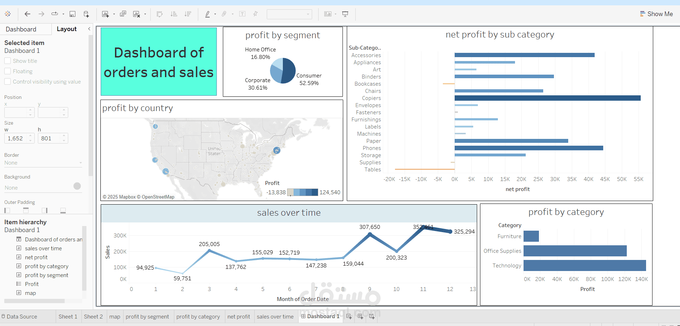
Task: Click the Profit color legend gradient
Action: [x=302, y=192]
